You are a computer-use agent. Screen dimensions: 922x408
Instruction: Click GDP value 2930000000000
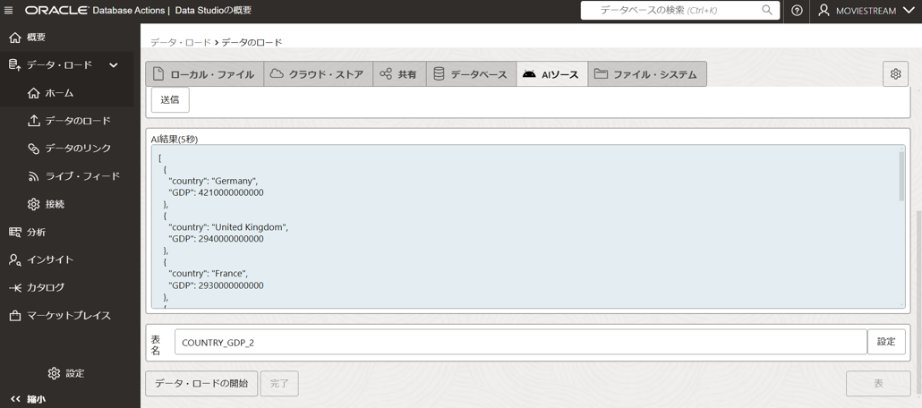pyautogui.click(x=231, y=285)
